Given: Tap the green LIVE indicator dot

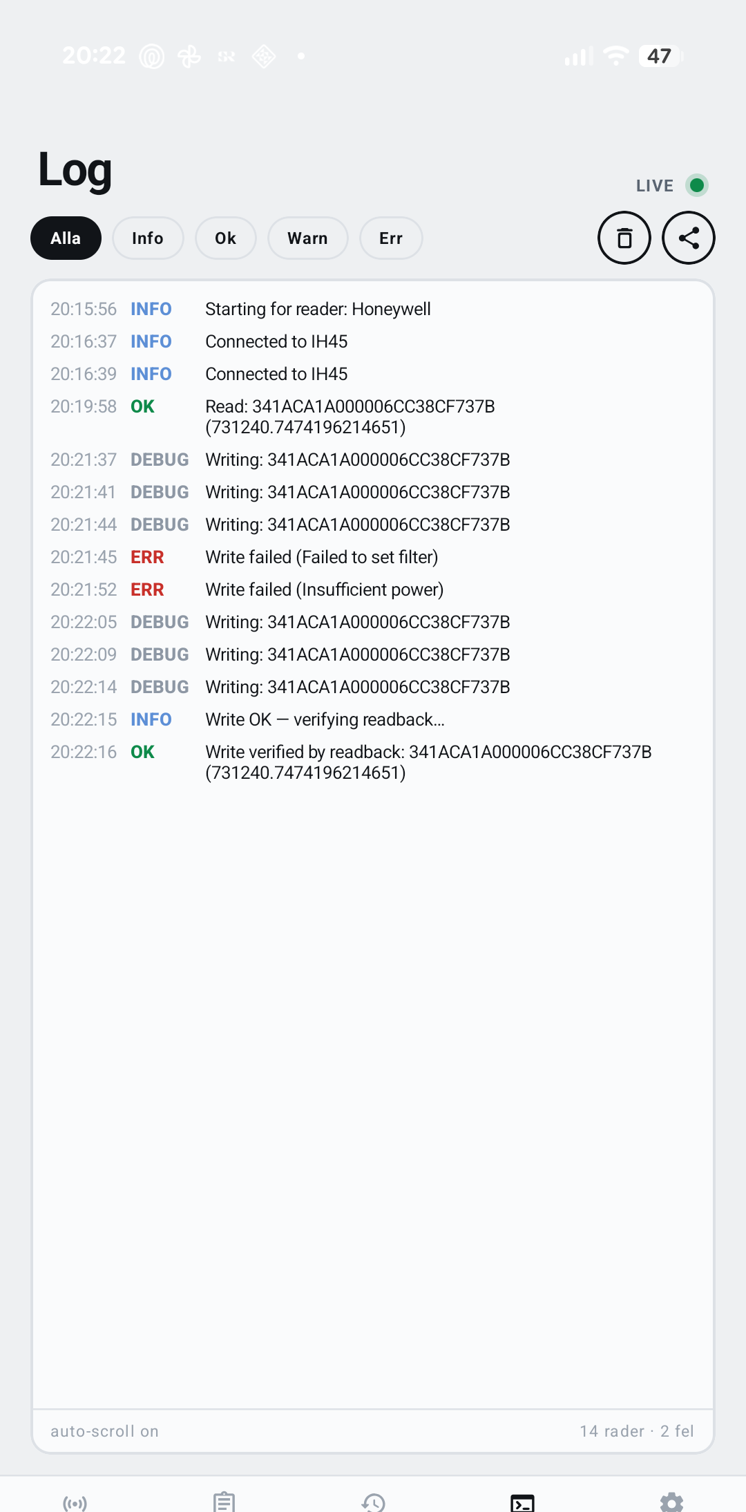Looking at the screenshot, I should pyautogui.click(x=697, y=185).
